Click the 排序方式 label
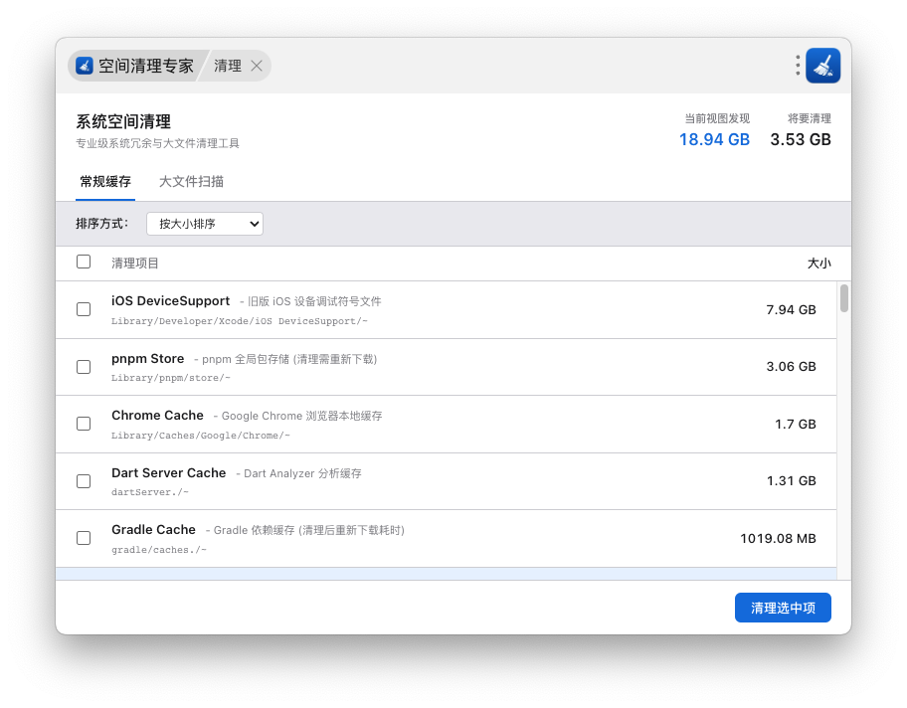907x708 pixels. click(x=101, y=224)
